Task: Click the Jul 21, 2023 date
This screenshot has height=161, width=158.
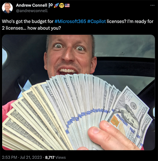Action: (31, 157)
